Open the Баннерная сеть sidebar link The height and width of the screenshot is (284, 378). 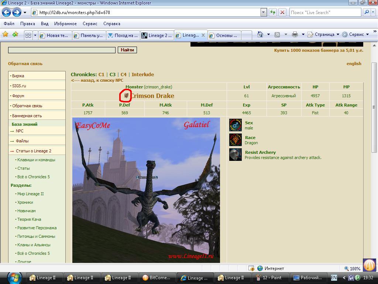(27, 116)
